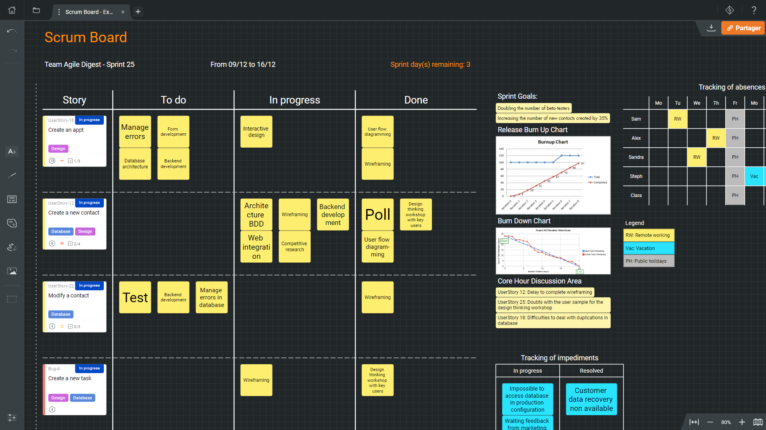
Task: Select the text tool
Action: click(x=12, y=151)
